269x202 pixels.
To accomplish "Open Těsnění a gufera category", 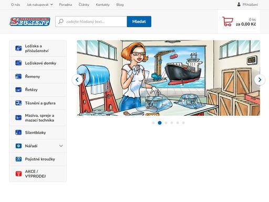I will pos(38,103).
